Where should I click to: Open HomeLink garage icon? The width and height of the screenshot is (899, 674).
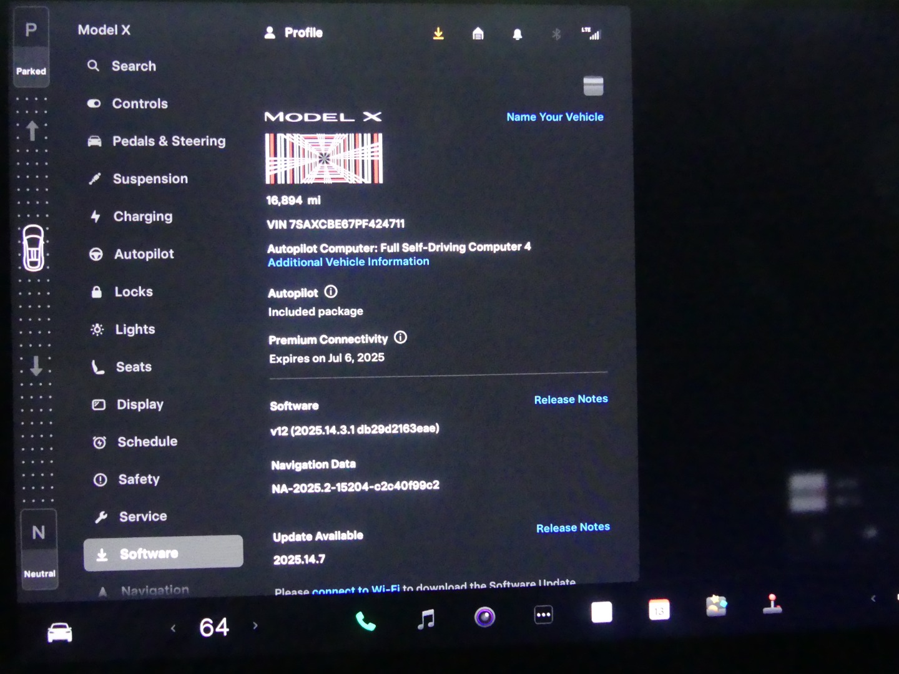pyautogui.click(x=478, y=34)
